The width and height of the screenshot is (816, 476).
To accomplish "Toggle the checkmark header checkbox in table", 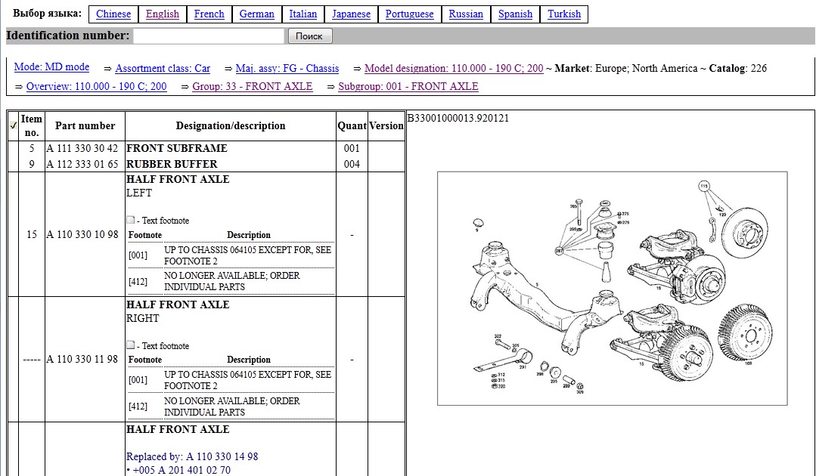I will pyautogui.click(x=14, y=125).
